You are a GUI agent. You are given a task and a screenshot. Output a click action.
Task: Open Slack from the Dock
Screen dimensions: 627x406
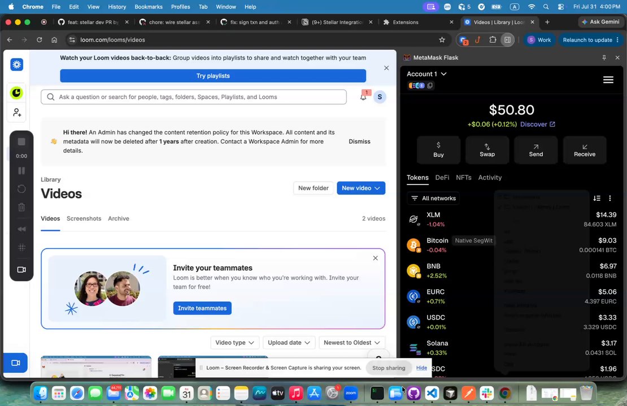pos(487,394)
